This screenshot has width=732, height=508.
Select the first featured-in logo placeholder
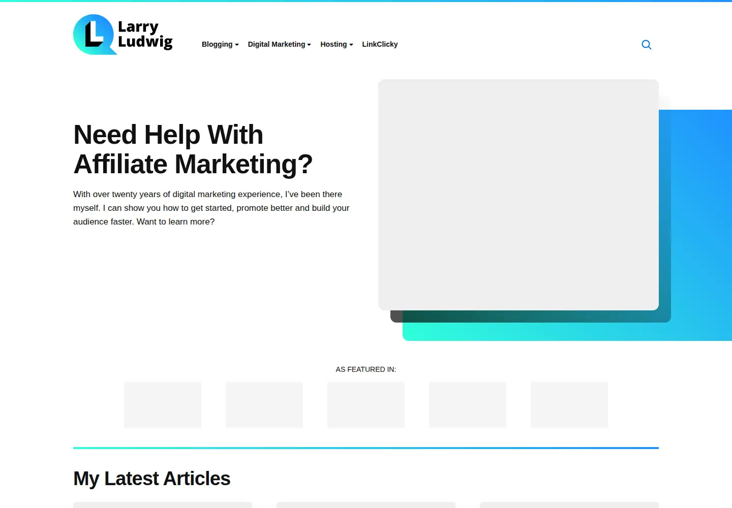click(163, 404)
